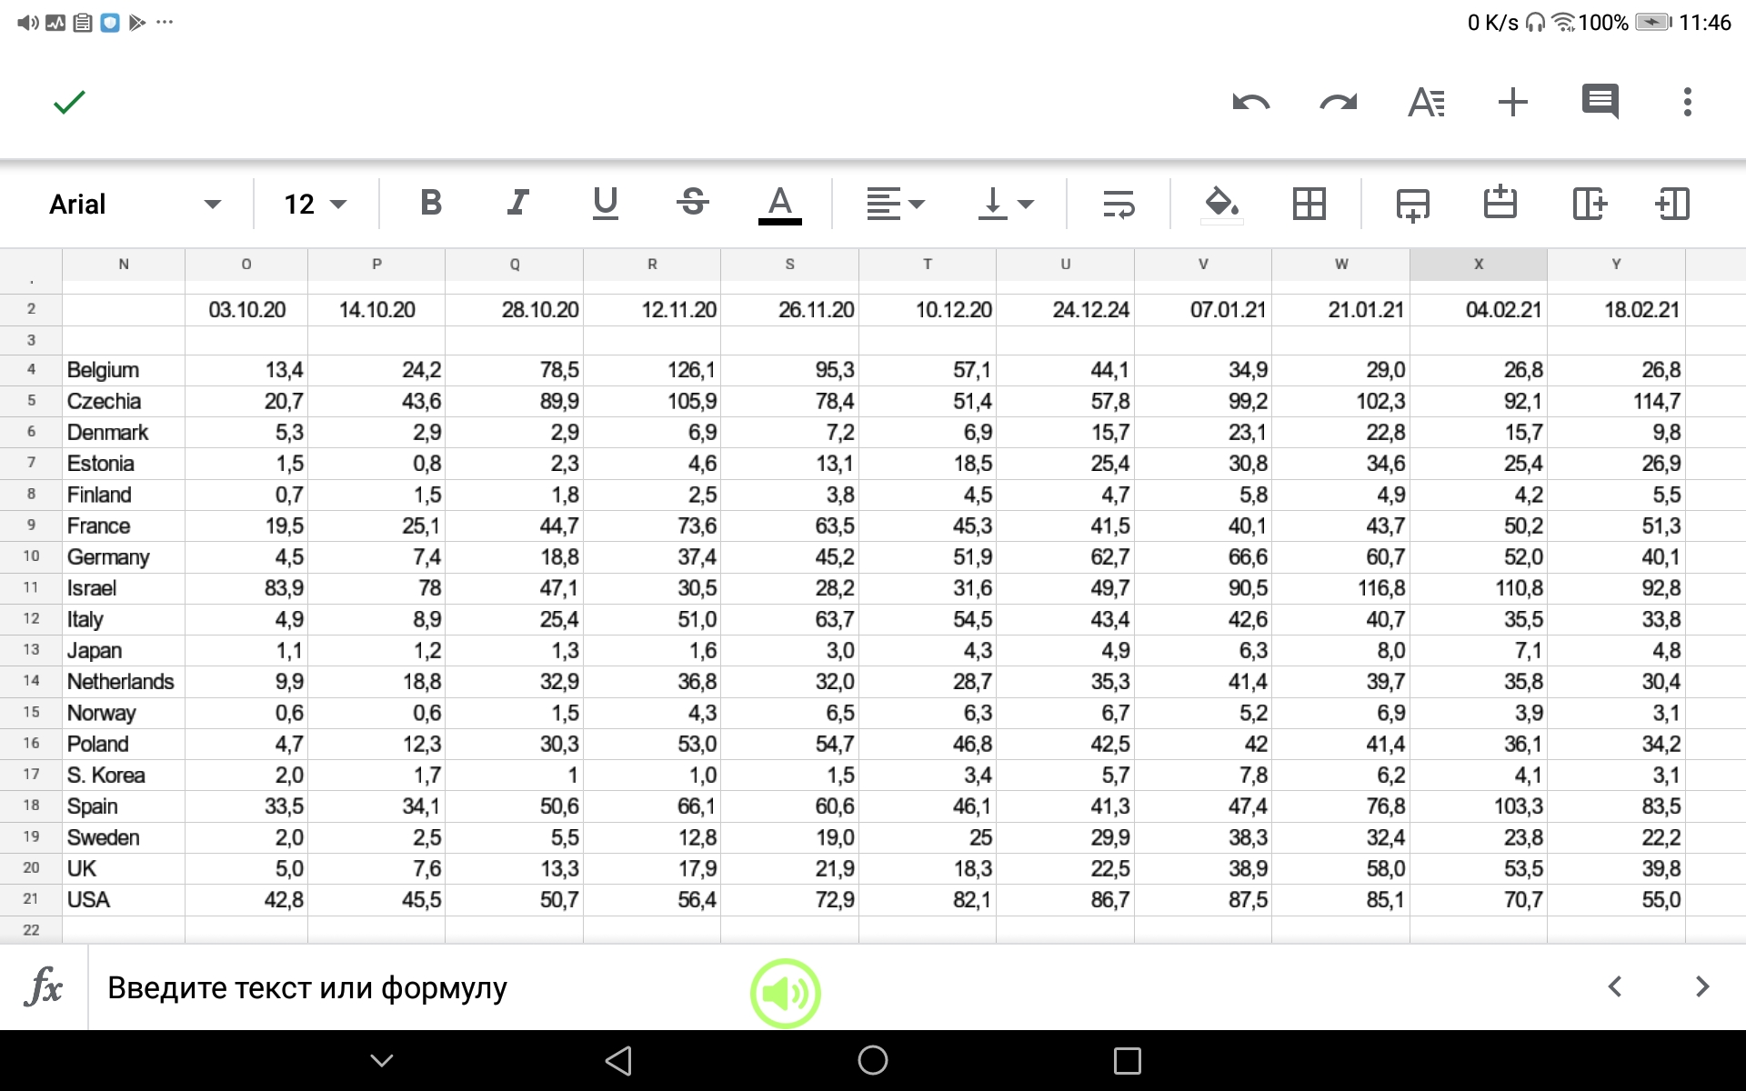Open the three-dot overflow menu
1746x1091 pixels.
(x=1687, y=102)
